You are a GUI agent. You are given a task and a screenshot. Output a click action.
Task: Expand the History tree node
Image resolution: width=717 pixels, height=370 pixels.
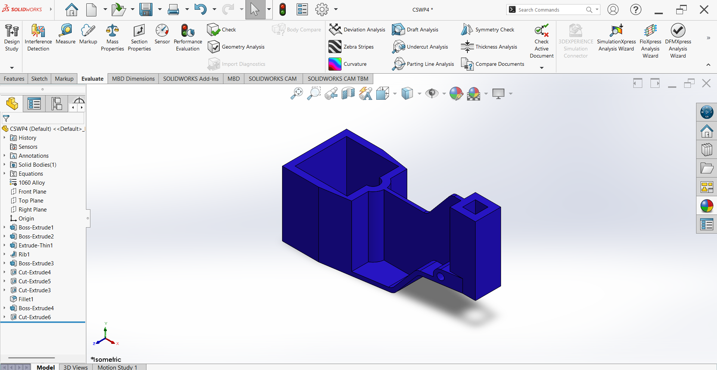point(4,138)
